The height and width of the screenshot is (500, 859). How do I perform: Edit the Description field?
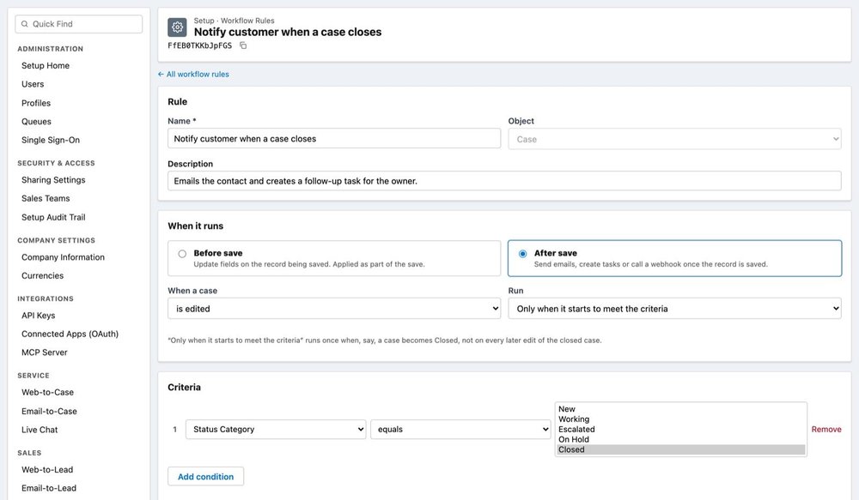pos(504,181)
